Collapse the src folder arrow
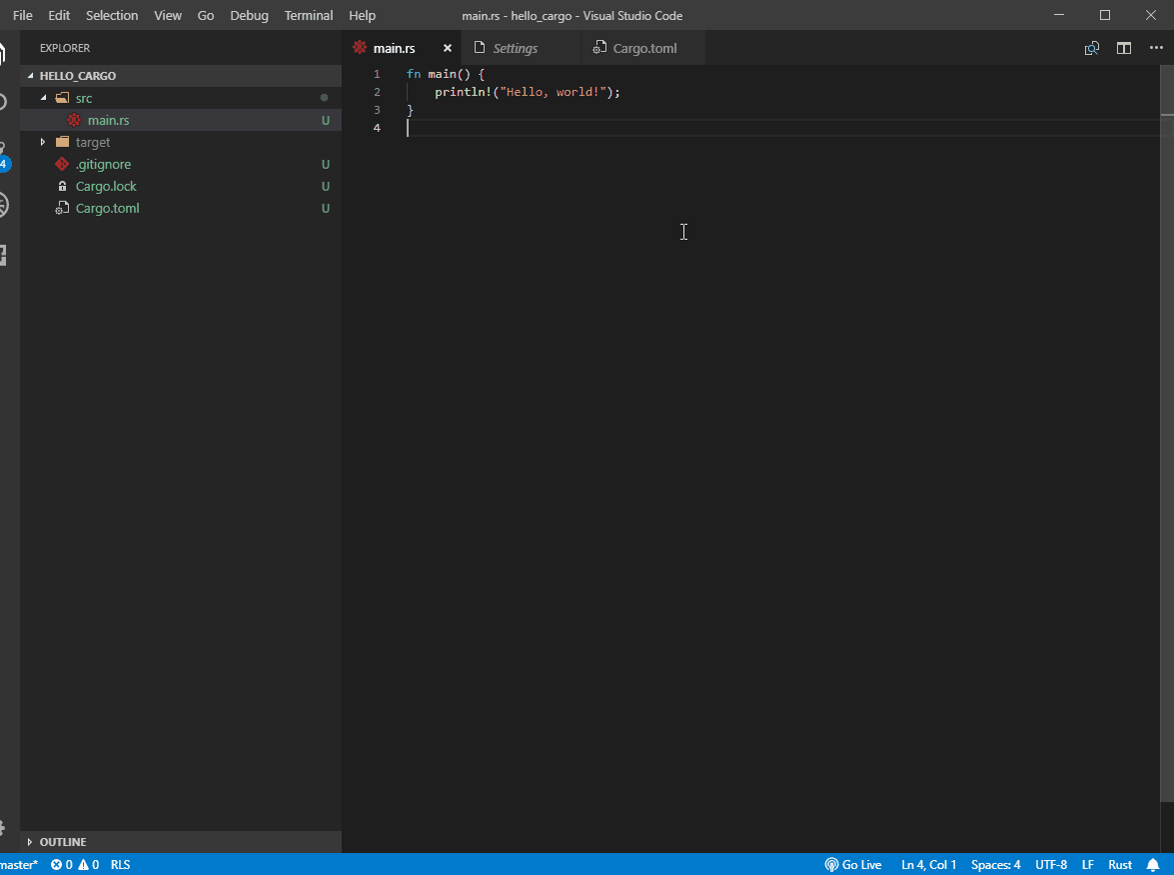Image resolution: width=1174 pixels, height=875 pixels. click(x=43, y=98)
